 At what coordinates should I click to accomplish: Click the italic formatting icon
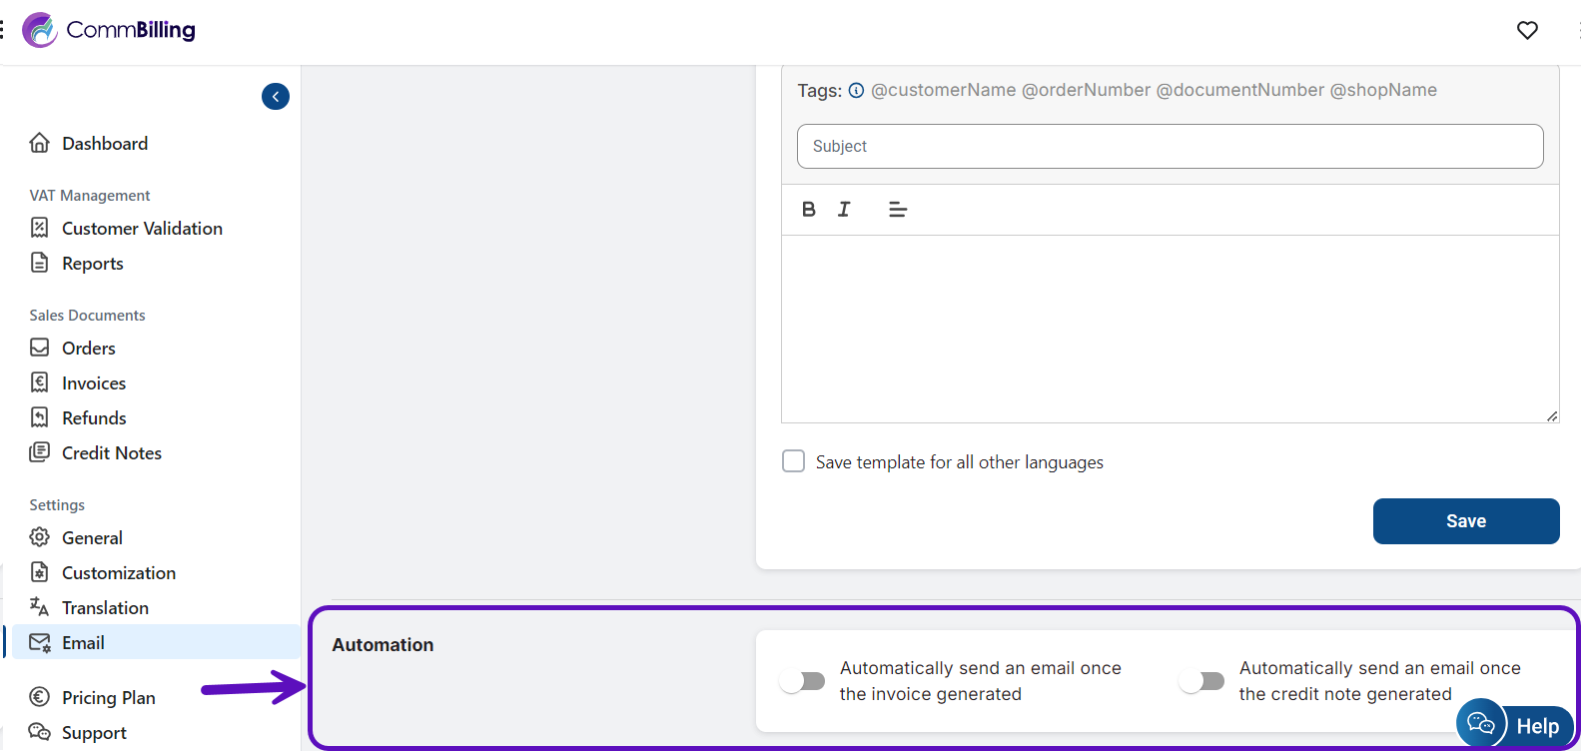pyautogui.click(x=844, y=210)
